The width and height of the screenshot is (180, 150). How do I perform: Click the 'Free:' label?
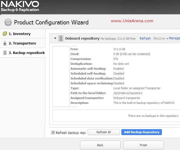74,49
